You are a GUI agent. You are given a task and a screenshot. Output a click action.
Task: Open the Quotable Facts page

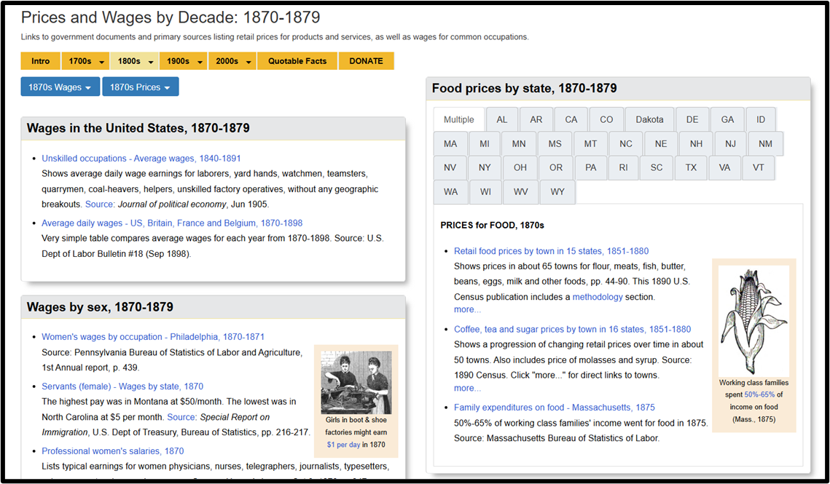point(297,61)
